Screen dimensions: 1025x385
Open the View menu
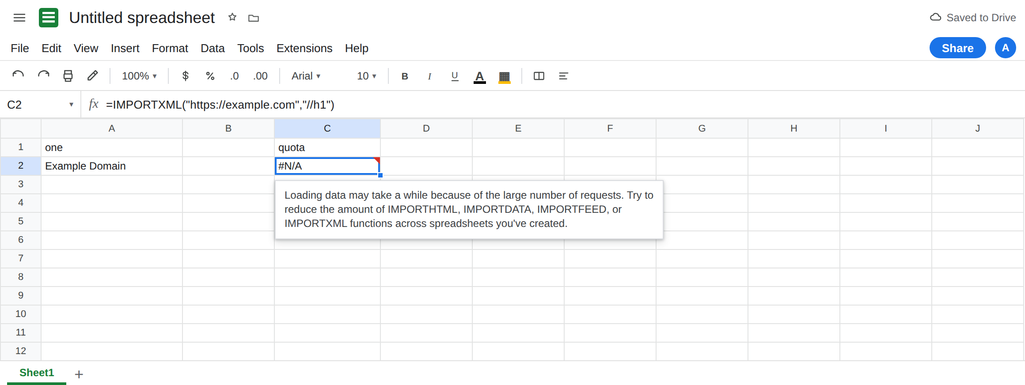click(x=86, y=48)
